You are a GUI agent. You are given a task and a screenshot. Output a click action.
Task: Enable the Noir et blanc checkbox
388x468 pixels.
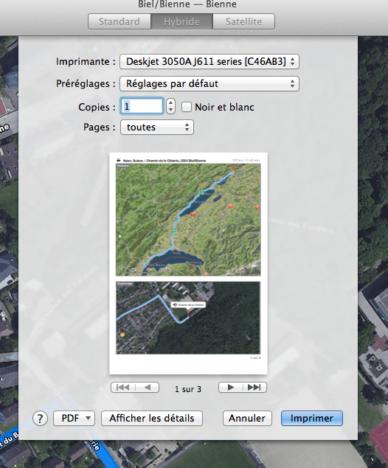[187, 107]
